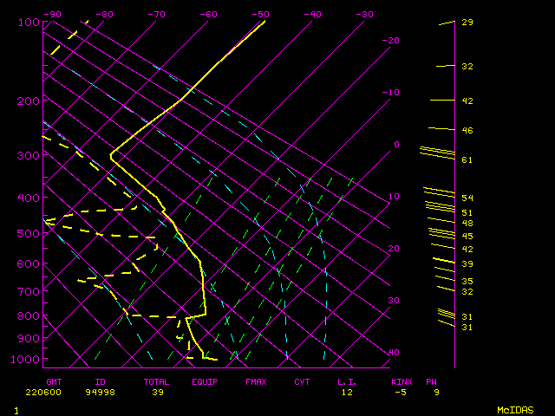
Task: Click the wind speed value 54
Action: (467, 198)
